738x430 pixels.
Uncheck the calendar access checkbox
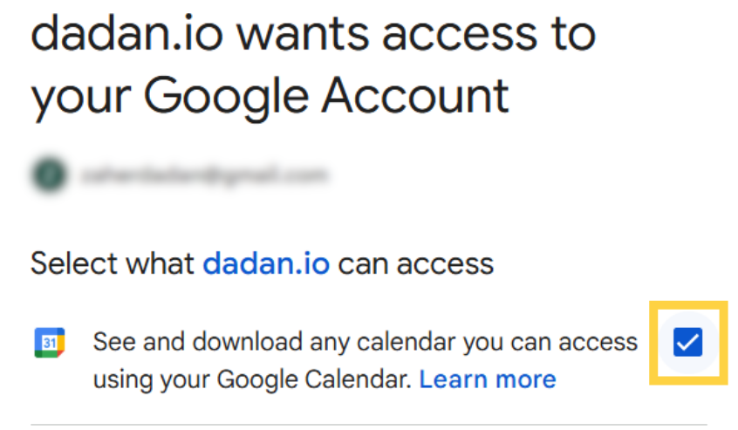point(687,344)
